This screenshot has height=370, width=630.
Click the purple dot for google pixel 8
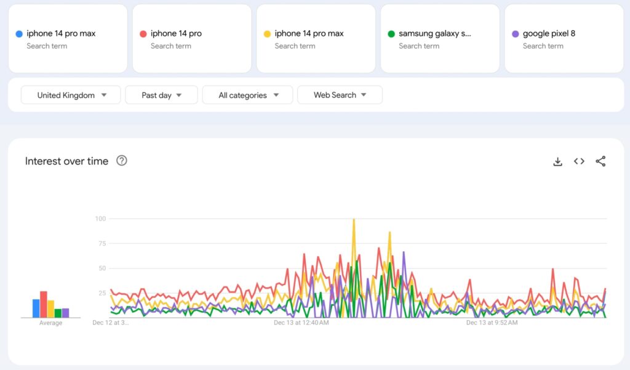click(516, 34)
